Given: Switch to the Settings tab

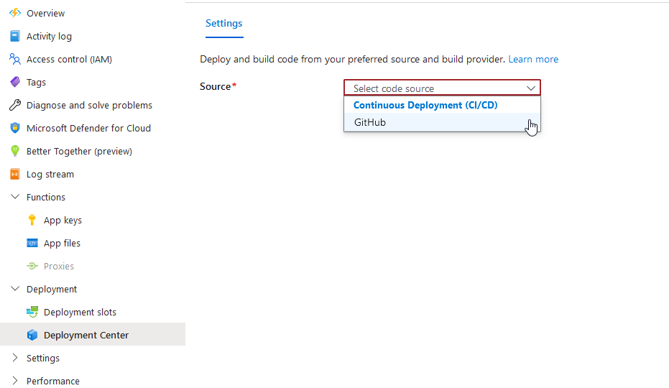Looking at the screenshot, I should tap(224, 24).
